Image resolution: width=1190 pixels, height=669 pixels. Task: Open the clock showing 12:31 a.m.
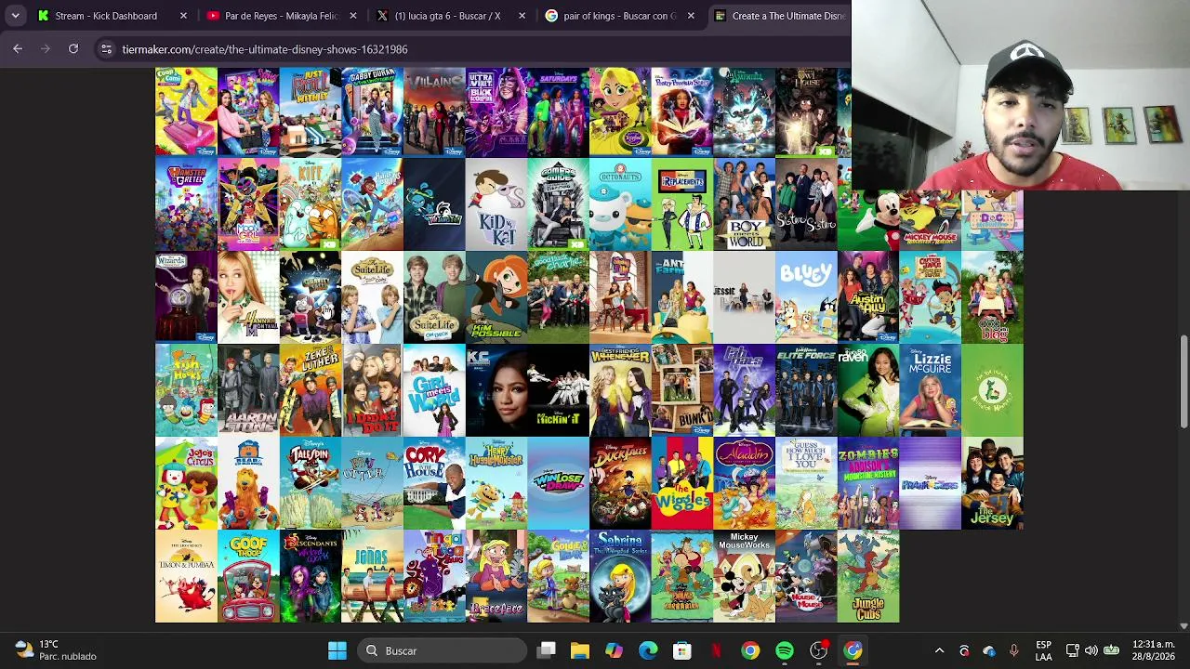[x=1154, y=650]
